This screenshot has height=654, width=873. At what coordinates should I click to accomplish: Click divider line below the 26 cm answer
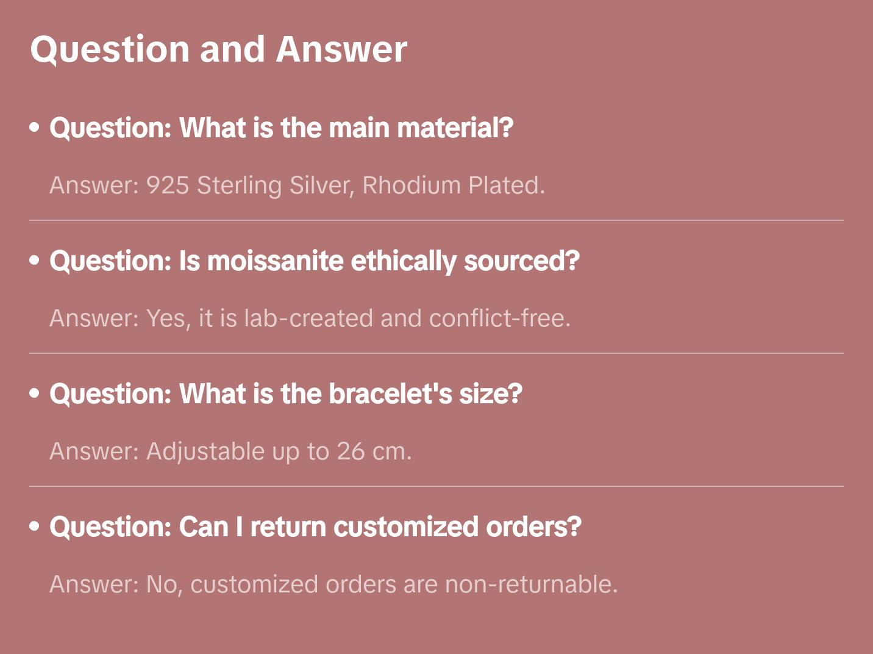[x=436, y=486]
